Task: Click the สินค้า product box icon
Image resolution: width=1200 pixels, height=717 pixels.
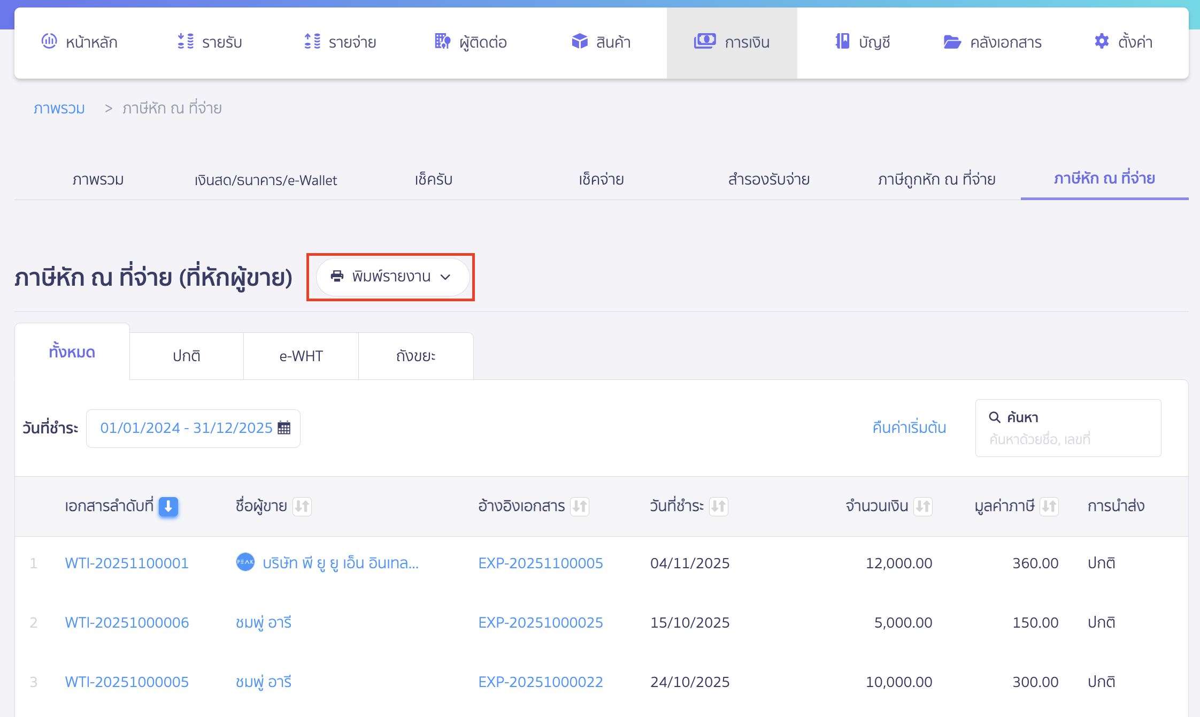Action: tap(580, 41)
